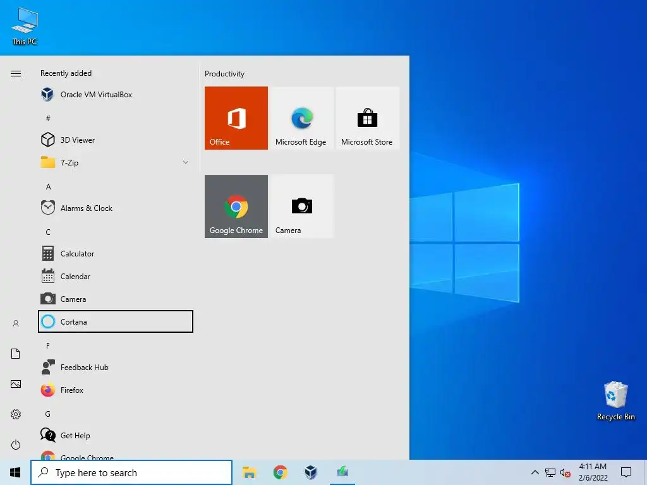
Task: Click the letter F section header
Action: 48,345
